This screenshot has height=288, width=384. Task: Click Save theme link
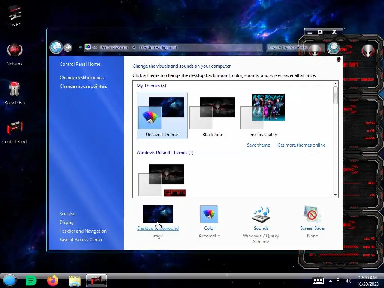tap(258, 145)
